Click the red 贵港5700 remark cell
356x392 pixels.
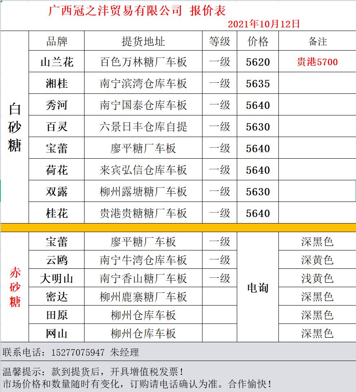coord(317,62)
